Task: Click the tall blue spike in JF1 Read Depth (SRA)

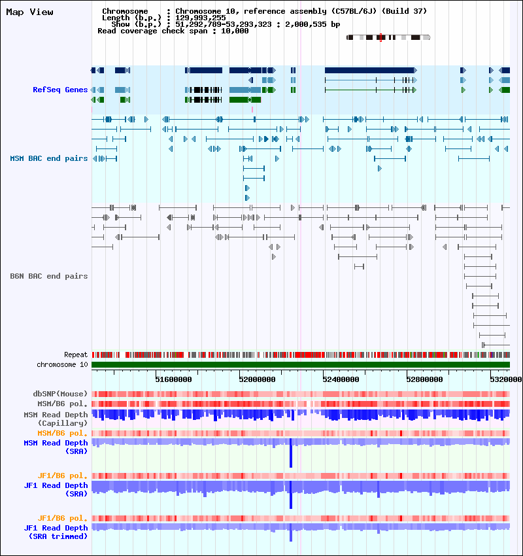Action: tap(291, 496)
